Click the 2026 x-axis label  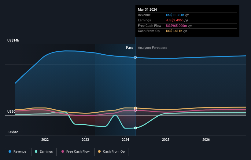[x=206, y=140]
